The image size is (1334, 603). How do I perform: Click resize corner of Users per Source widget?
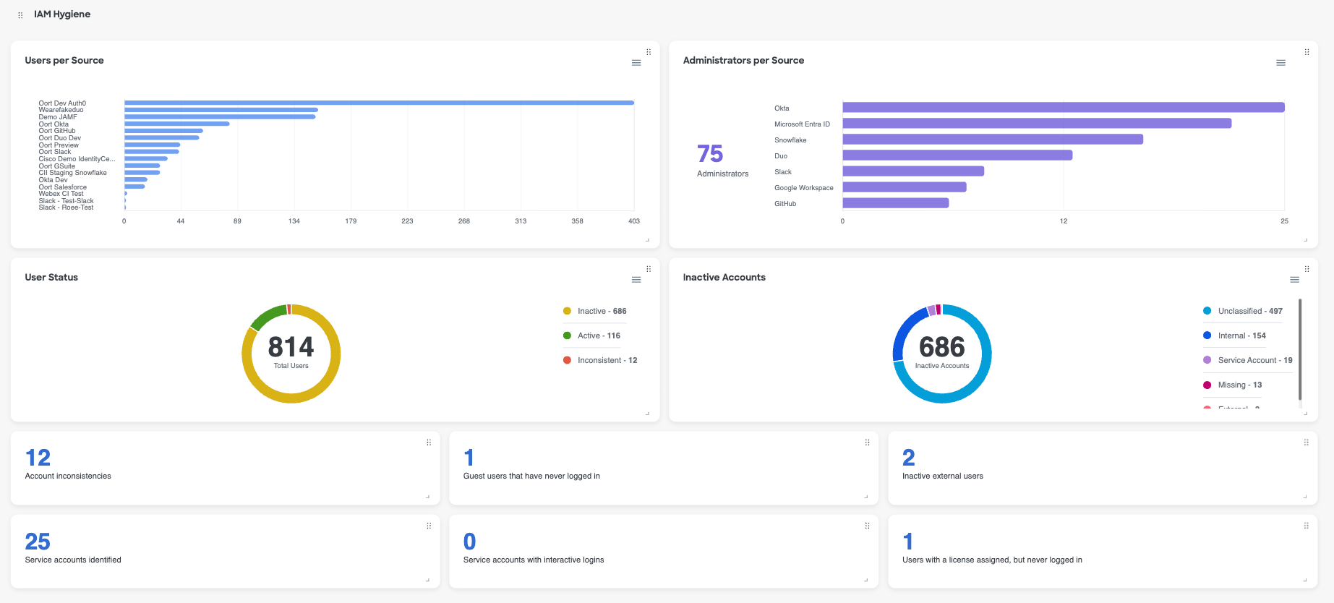click(x=647, y=240)
